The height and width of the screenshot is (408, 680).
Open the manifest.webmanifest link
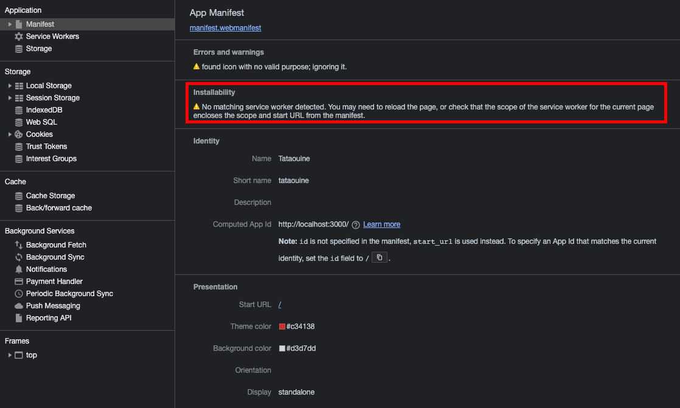coord(225,27)
